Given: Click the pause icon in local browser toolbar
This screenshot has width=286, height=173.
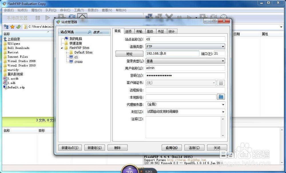Looking at the screenshot, I should (38, 18).
